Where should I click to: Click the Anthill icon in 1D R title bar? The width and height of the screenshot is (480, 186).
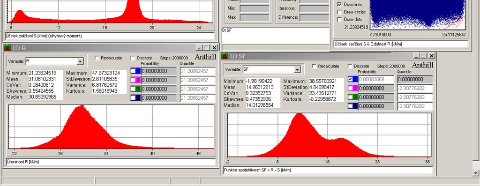click(7, 47)
